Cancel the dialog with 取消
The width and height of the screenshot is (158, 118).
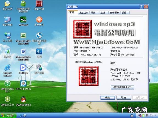point(124,98)
